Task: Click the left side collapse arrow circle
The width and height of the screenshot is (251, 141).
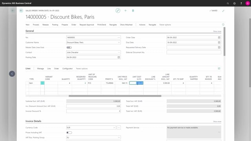Action: pos(12,74)
